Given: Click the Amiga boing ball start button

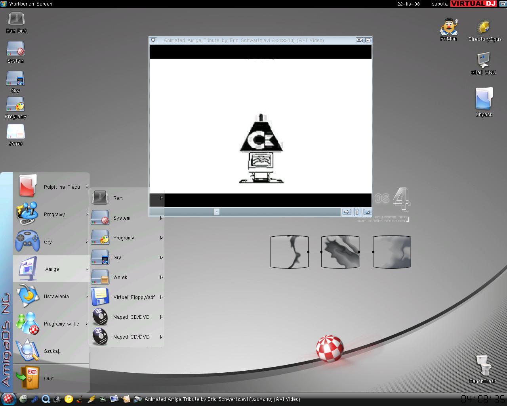Looking at the screenshot, I should tap(8, 399).
